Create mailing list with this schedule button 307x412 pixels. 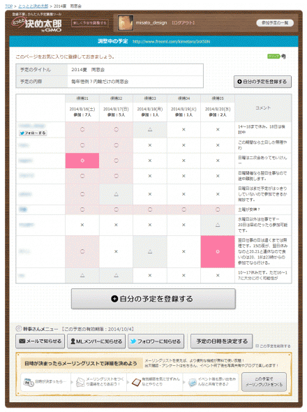[x=264, y=382]
